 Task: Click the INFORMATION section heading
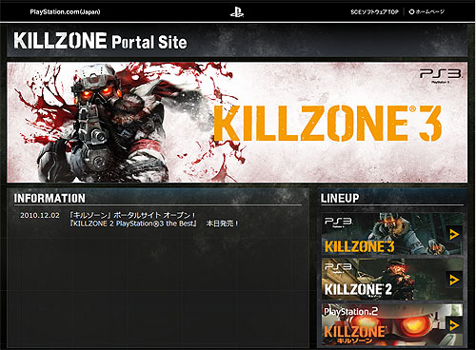50,199
